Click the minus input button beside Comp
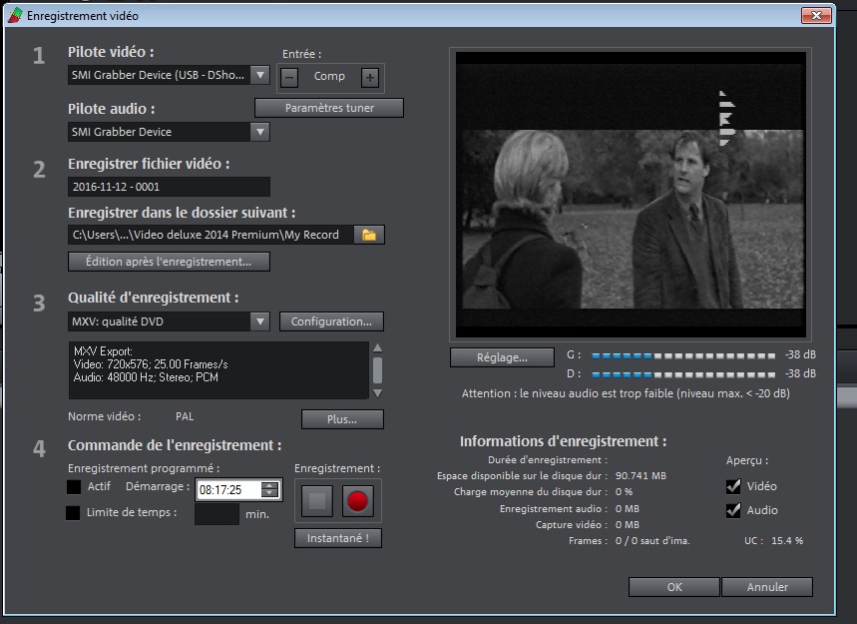The width and height of the screenshot is (857, 624). coord(289,78)
